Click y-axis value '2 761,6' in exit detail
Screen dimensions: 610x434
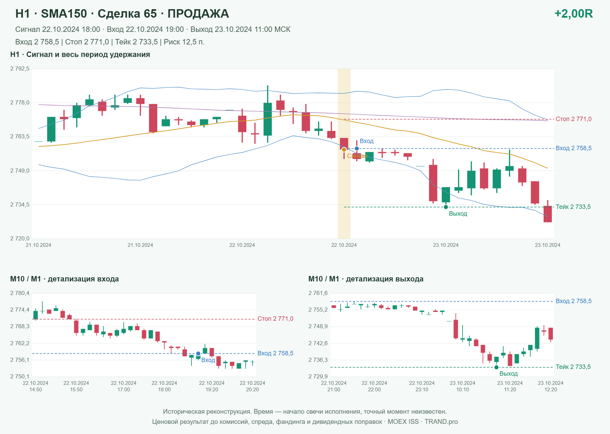point(318,293)
